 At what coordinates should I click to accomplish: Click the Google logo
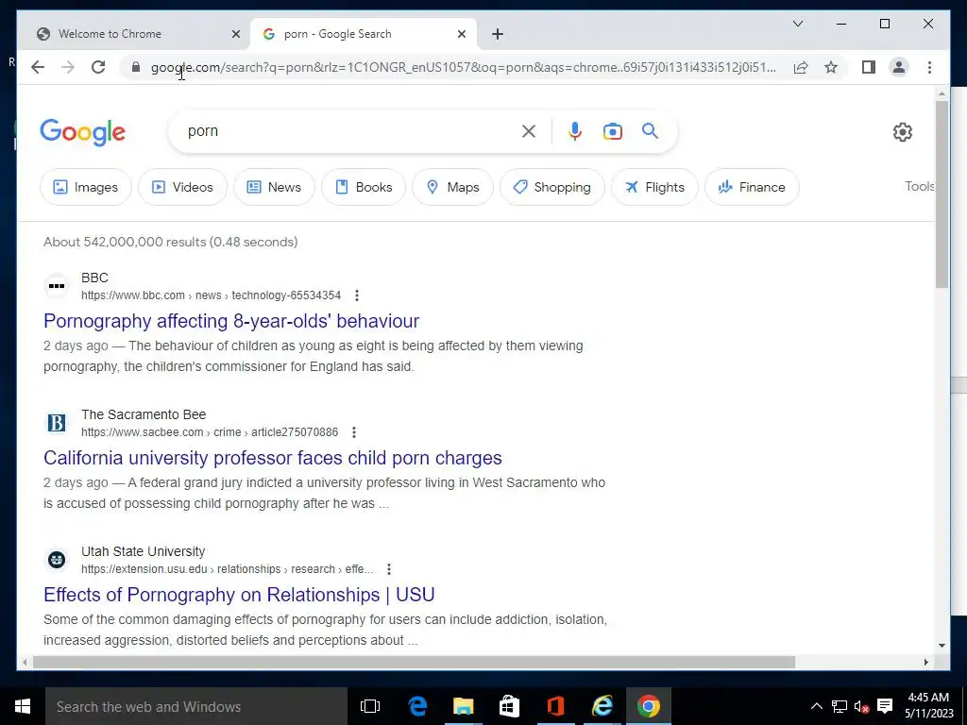pyautogui.click(x=83, y=132)
